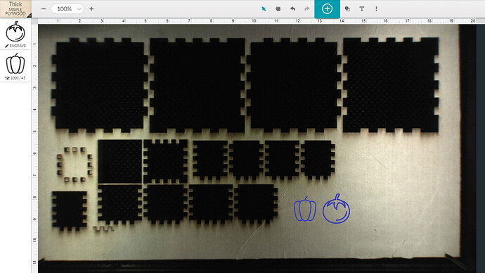The height and width of the screenshot is (273, 485).
Task: Activate the pan hand tool
Action: coord(278,9)
